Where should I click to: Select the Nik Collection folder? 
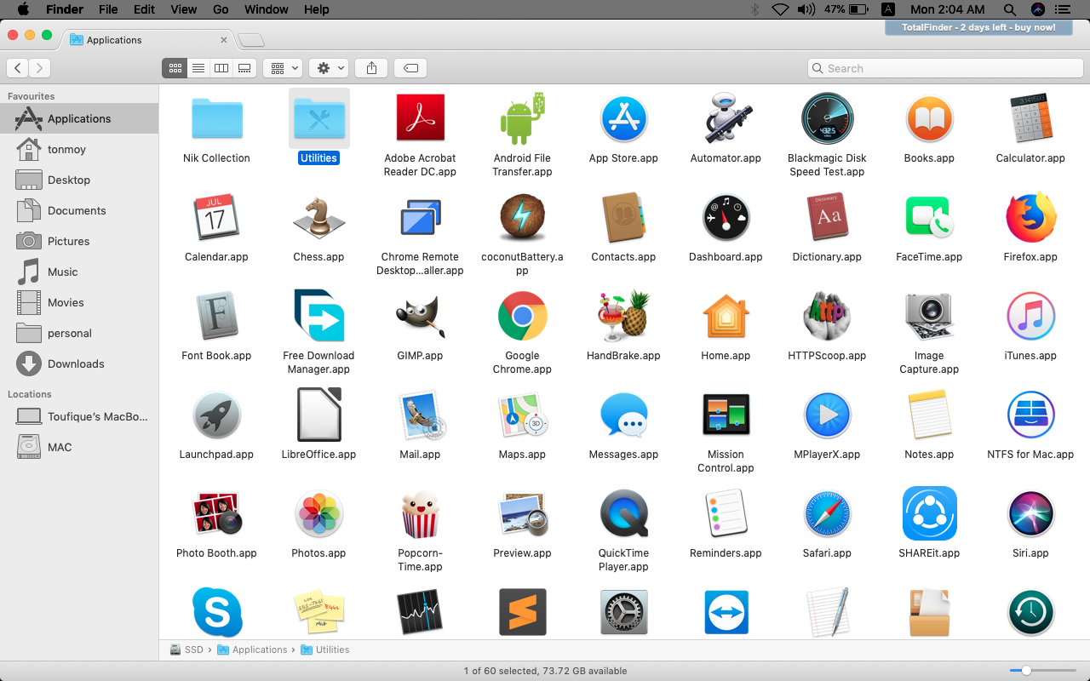(x=216, y=118)
